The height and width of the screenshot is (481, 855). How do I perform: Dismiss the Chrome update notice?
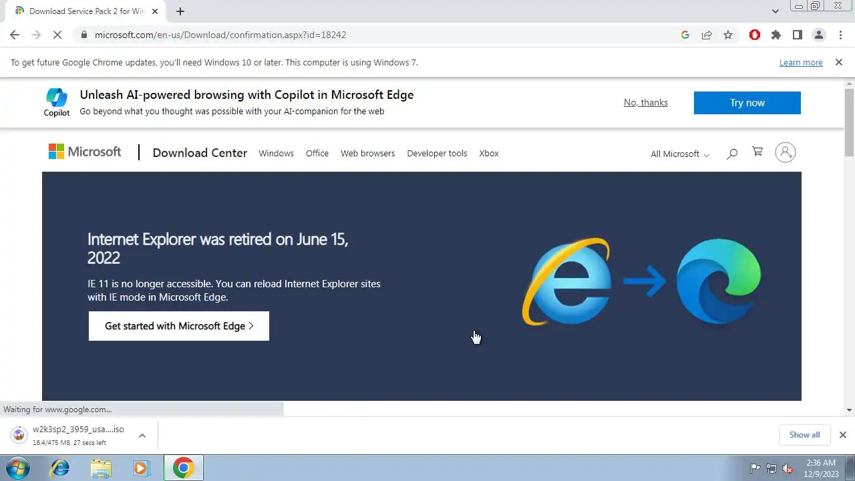[839, 62]
